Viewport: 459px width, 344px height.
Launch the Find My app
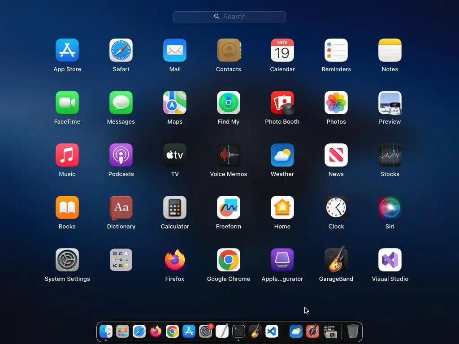229,103
